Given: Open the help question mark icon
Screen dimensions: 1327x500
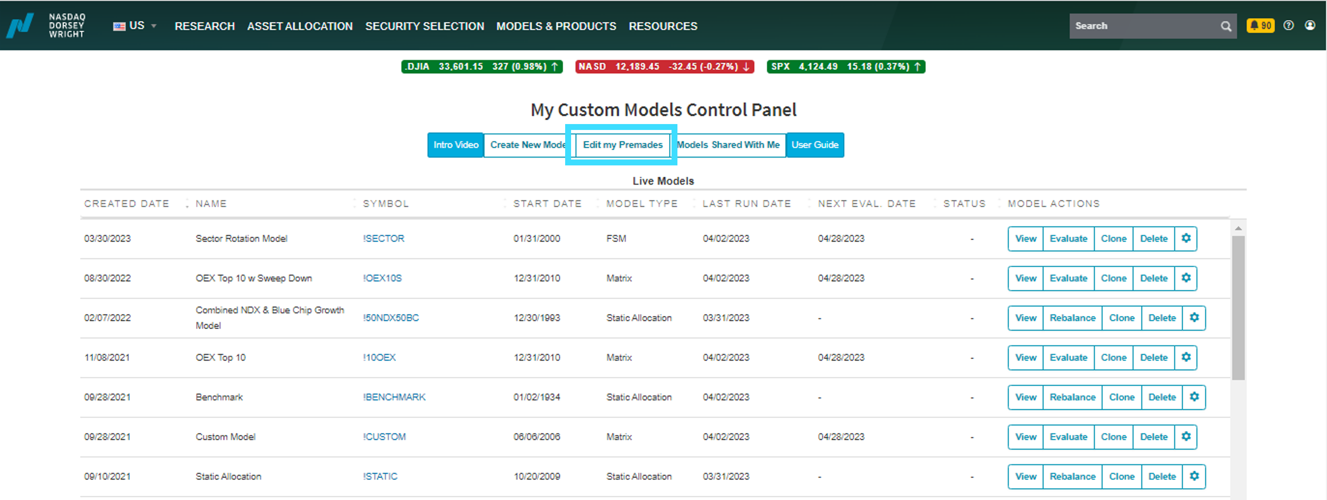Looking at the screenshot, I should (1288, 25).
